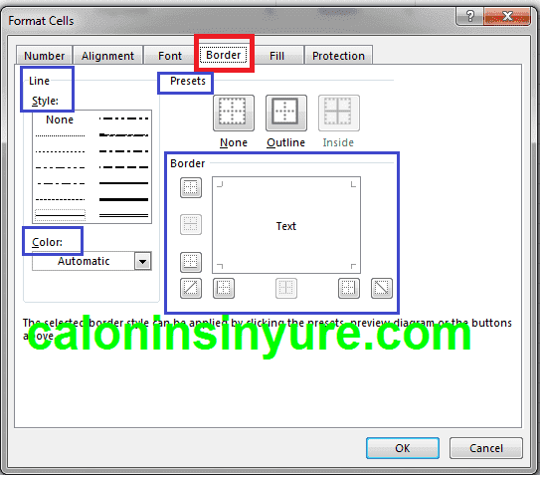541x478 pixels.
Task: Open the Color dropdown arrow
Action: click(143, 261)
